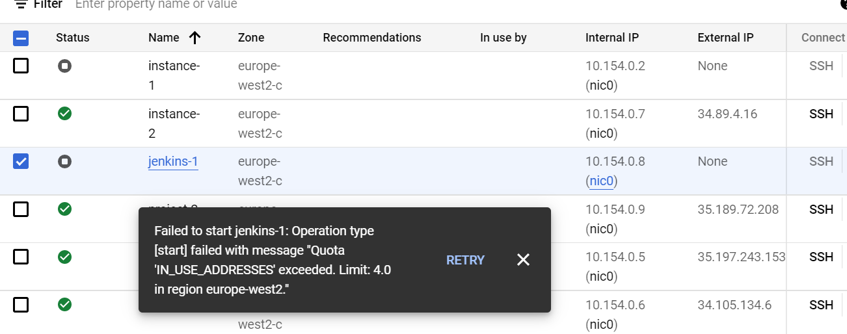Image resolution: width=847 pixels, height=334 pixels.
Task: Click the Recommendations column header
Action: click(371, 38)
